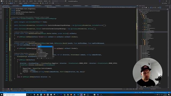Click the git branch name in status bar
Screen dimensions: 171x96
pos(161,93)
